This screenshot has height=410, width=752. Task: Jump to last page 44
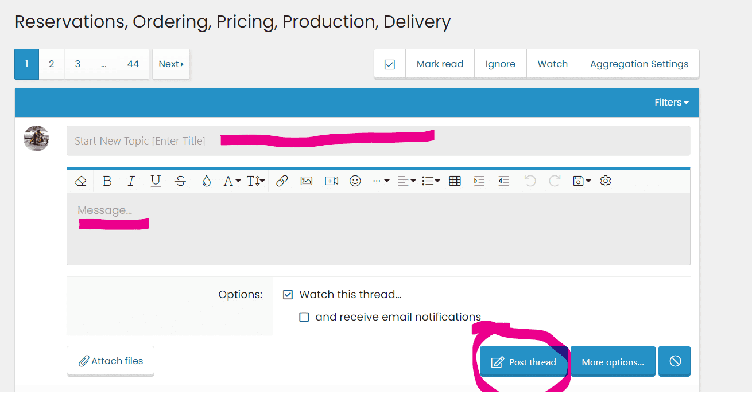tap(133, 64)
